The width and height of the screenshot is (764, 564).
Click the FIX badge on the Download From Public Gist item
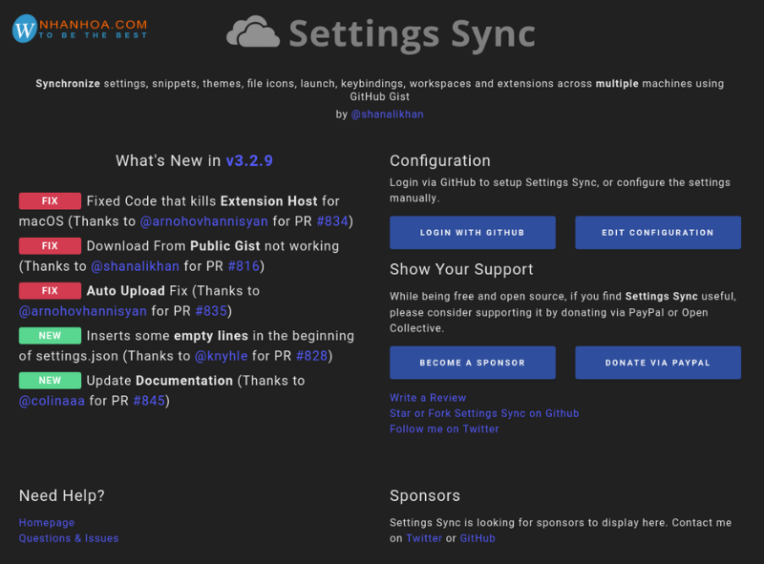[x=50, y=245]
